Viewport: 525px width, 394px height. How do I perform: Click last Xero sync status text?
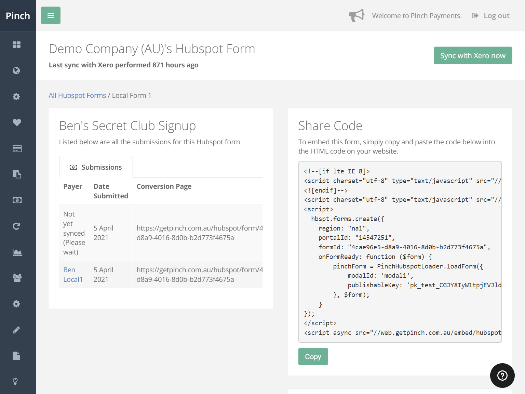coord(123,65)
